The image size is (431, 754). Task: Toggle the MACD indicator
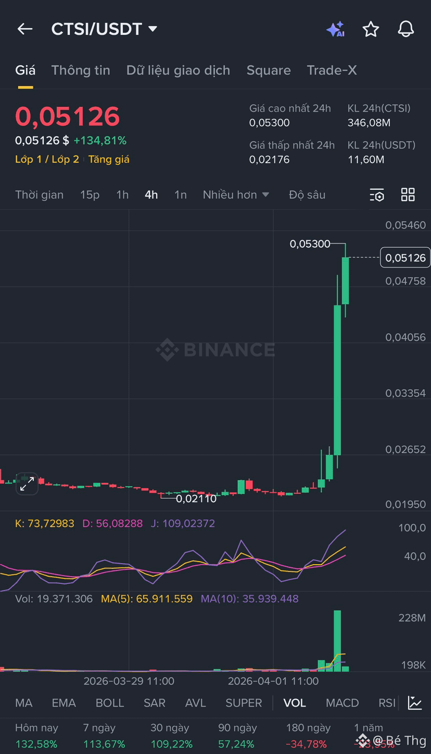click(343, 703)
